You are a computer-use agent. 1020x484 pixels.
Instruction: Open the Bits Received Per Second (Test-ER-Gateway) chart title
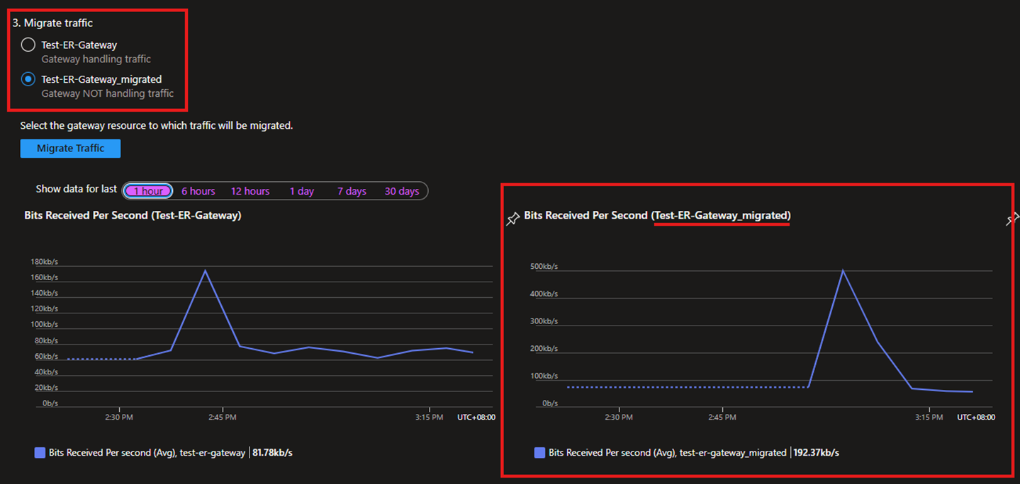tap(133, 215)
